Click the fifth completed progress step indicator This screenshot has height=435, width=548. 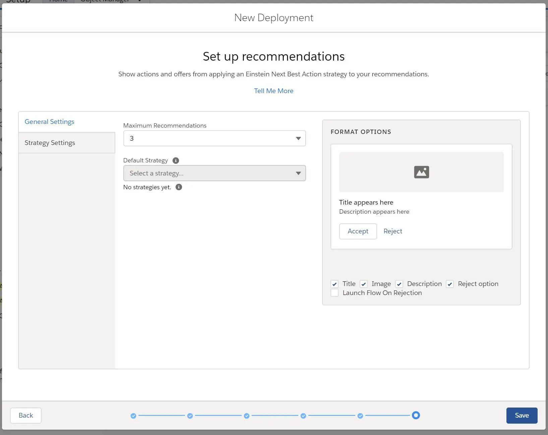360,416
